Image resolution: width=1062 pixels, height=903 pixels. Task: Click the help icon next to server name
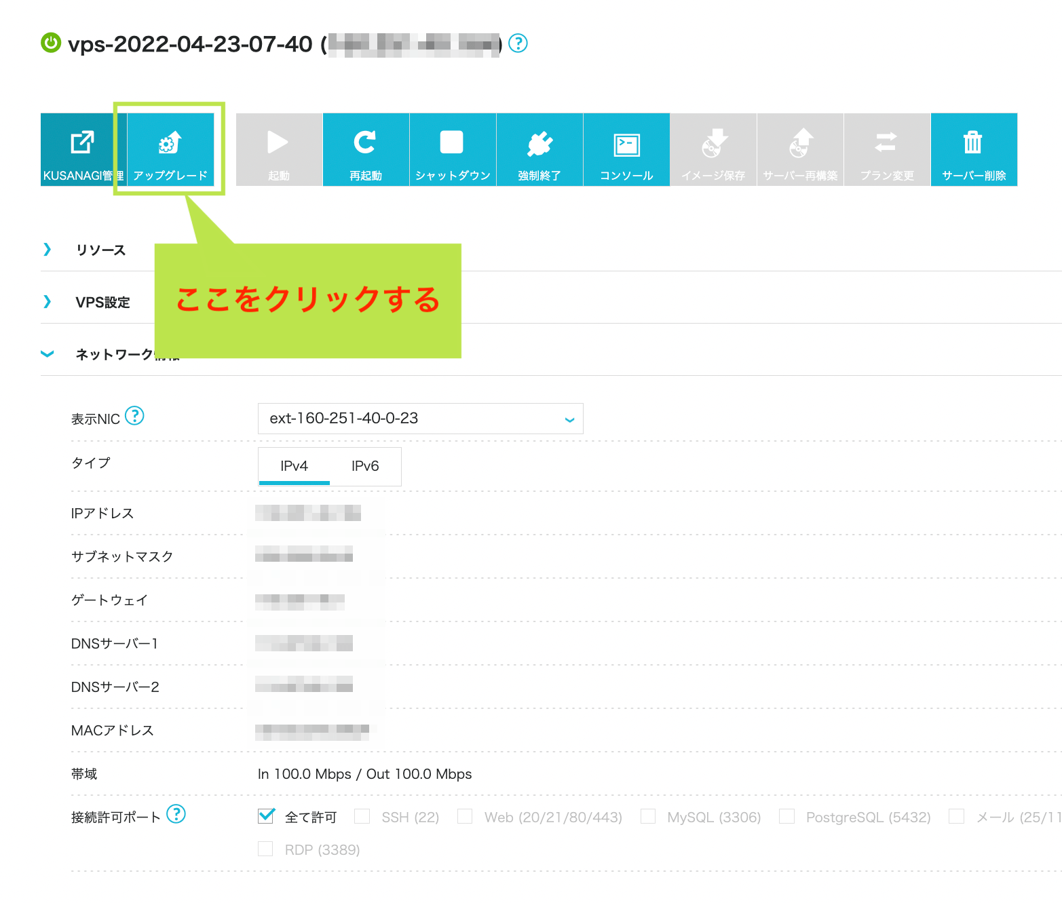(x=518, y=44)
